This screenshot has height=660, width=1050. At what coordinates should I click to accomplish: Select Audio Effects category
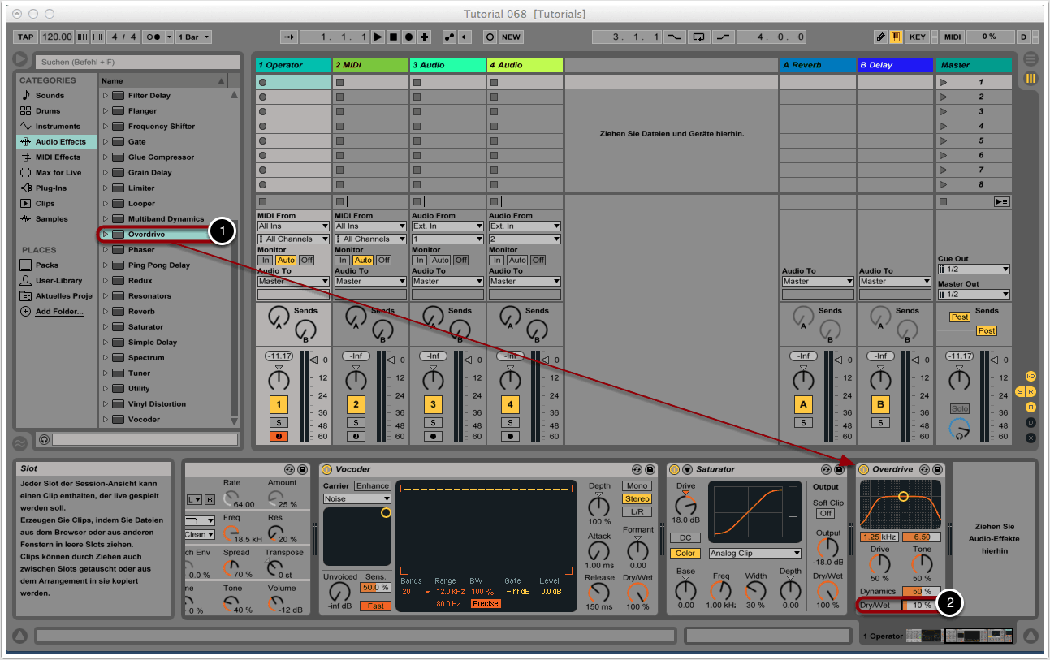[x=60, y=142]
